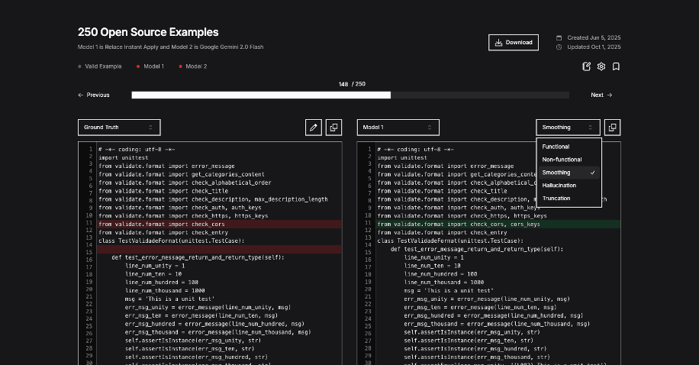The image size is (699, 365).
Task: Click the Download button
Action: coord(513,43)
